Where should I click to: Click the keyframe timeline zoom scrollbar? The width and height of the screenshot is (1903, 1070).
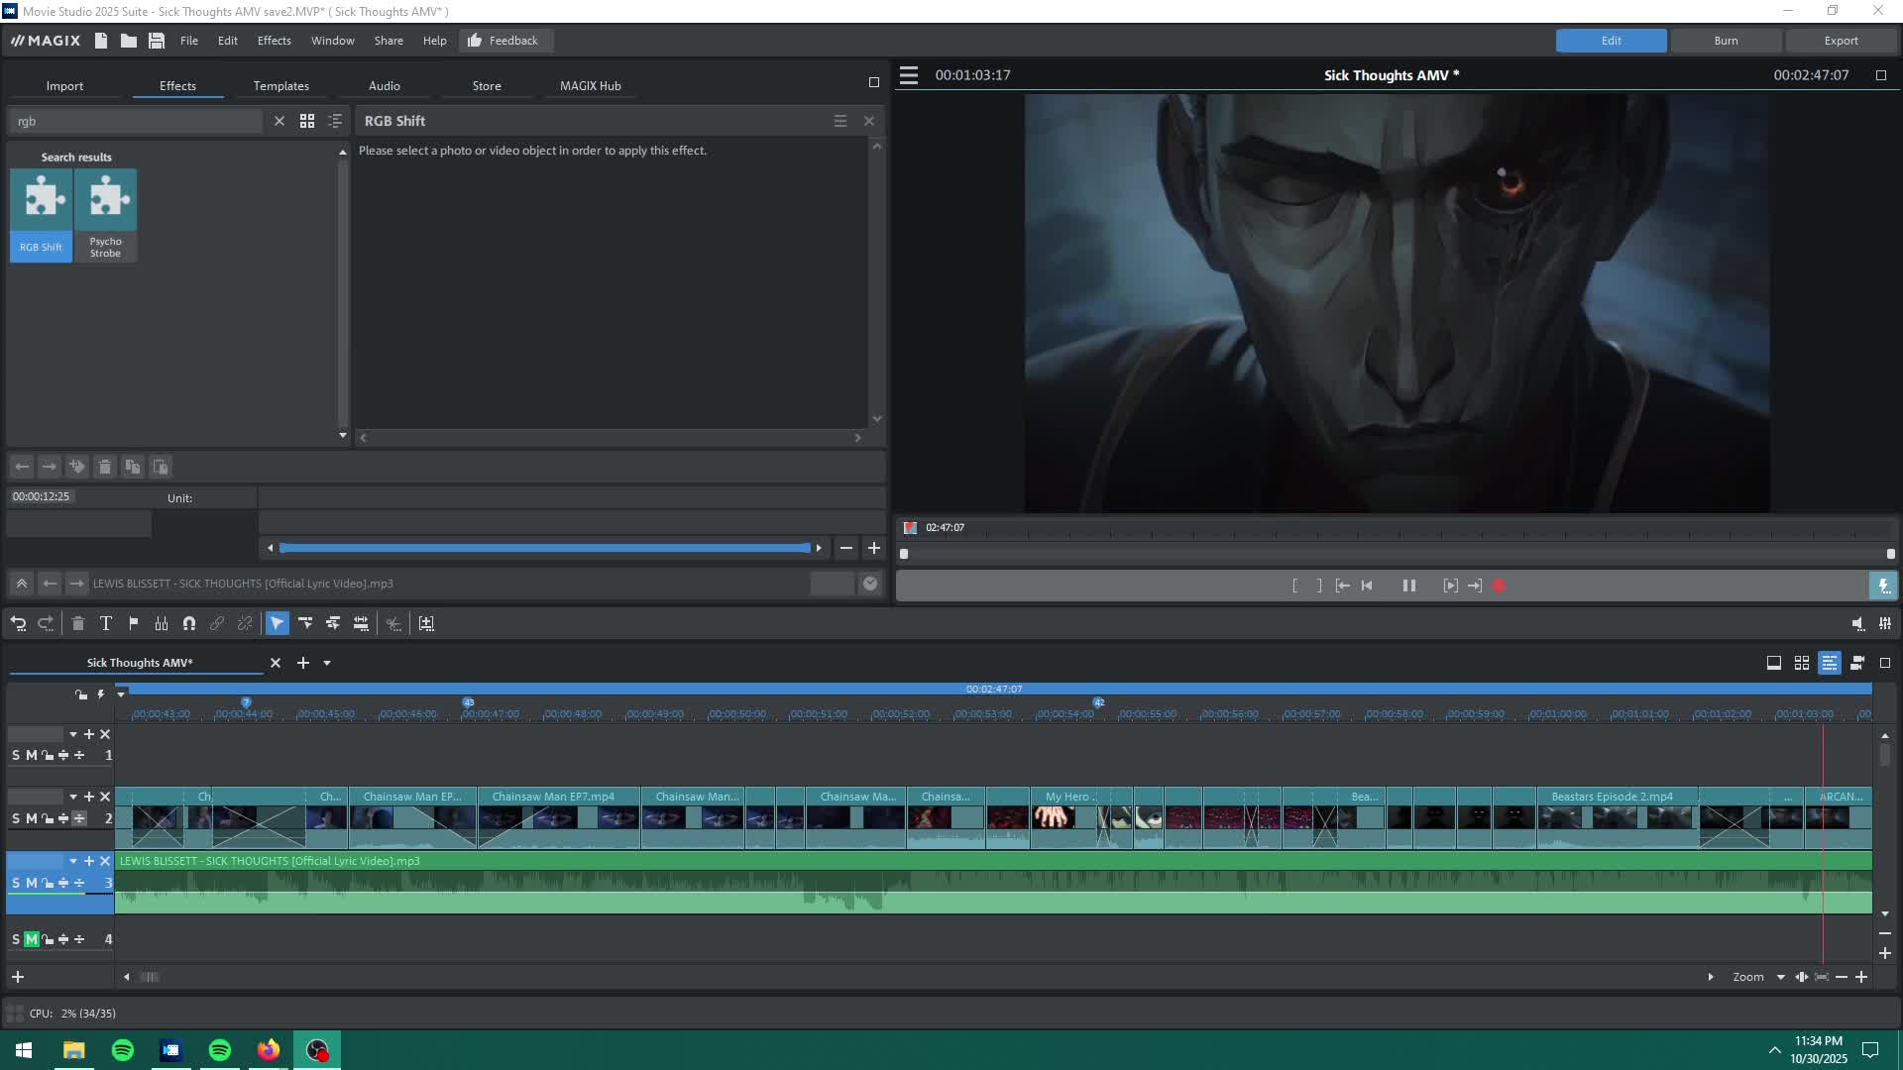tap(544, 548)
